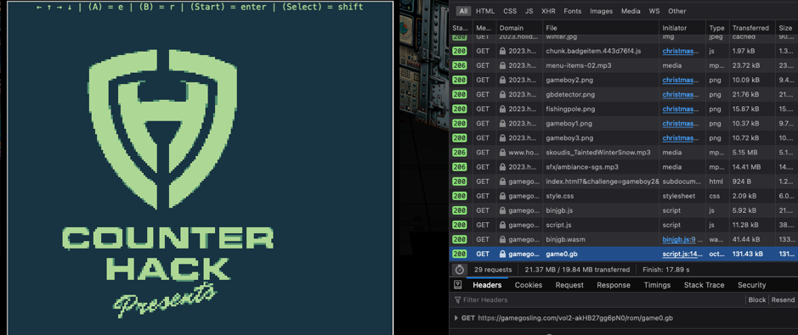Click the Resend button
798x335 pixels.
(783, 300)
